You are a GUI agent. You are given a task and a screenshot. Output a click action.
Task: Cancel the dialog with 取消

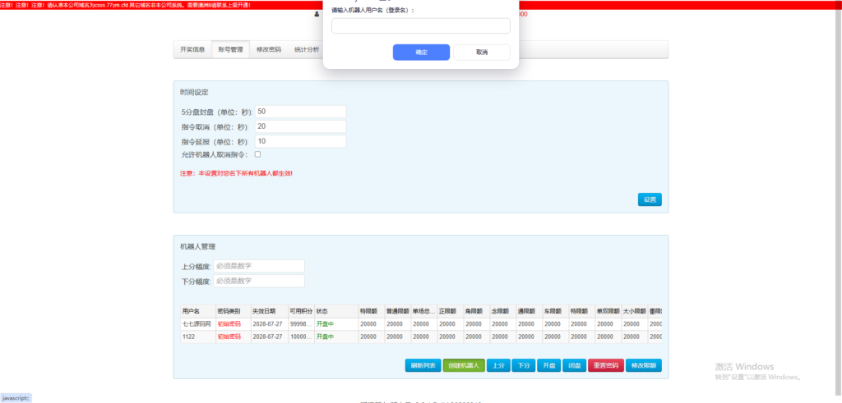482,52
